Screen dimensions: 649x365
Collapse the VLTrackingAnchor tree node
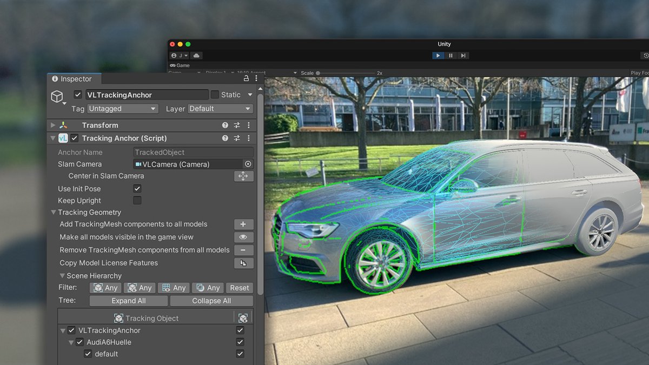coord(62,330)
